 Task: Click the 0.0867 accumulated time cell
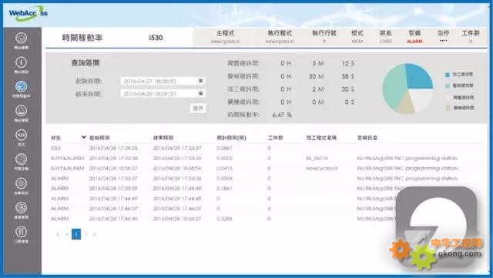coord(224,148)
